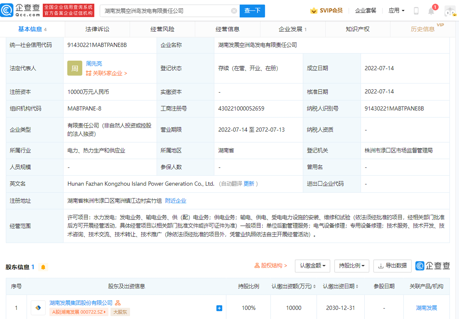Switch to the 历史信息 VIP tab

click(x=423, y=29)
